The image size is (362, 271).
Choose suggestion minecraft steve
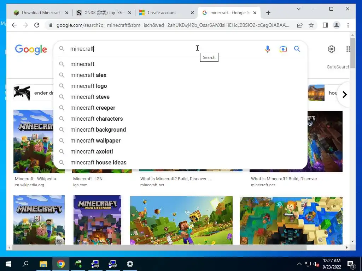(x=180, y=97)
